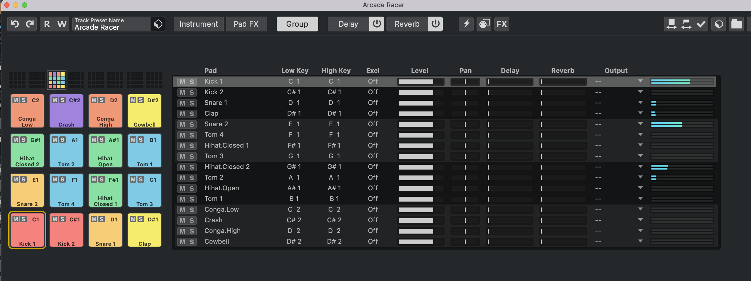Click the folder icon in toolbar
This screenshot has height=281, width=751.
coord(736,24)
